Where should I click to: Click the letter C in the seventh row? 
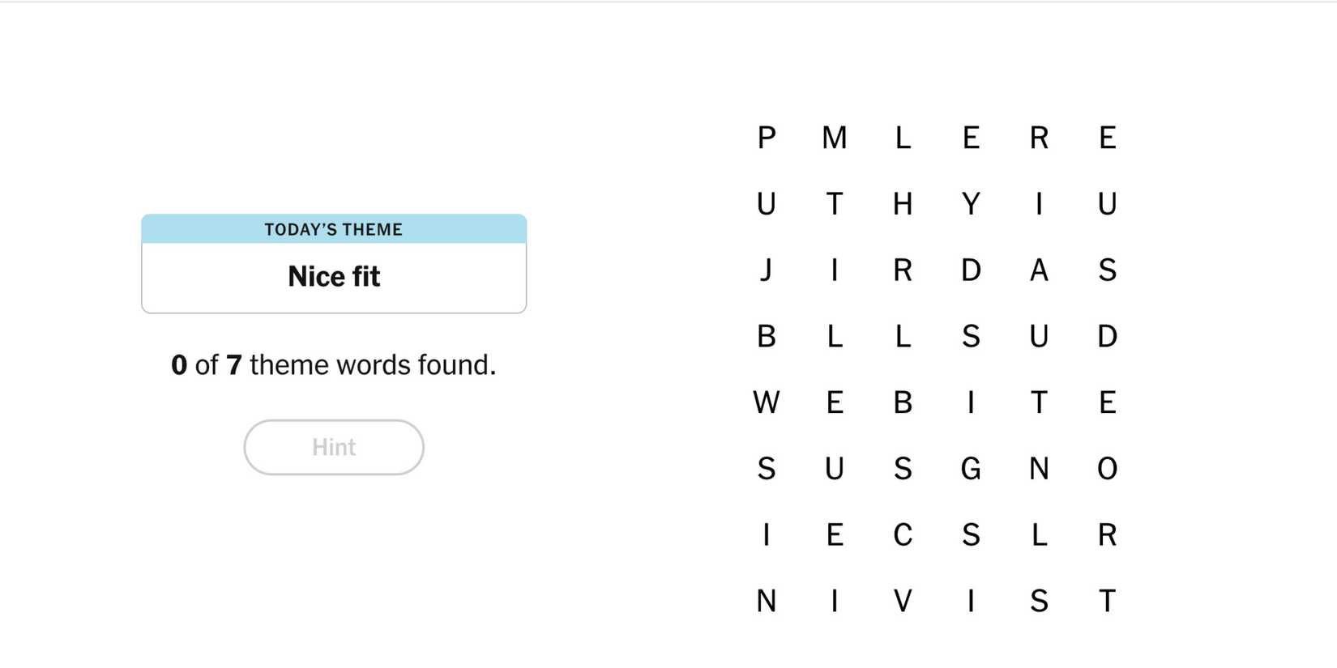[x=902, y=534]
